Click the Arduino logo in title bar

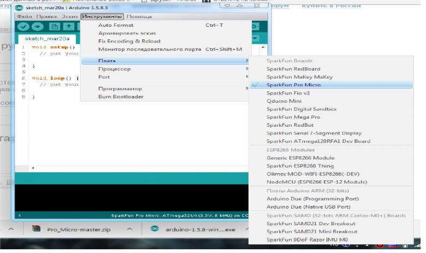19,8
